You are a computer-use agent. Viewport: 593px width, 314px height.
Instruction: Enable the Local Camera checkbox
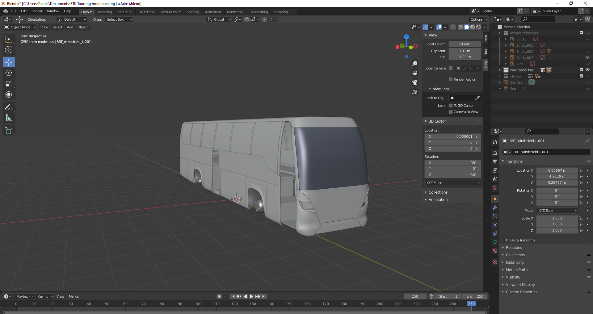tap(451, 68)
